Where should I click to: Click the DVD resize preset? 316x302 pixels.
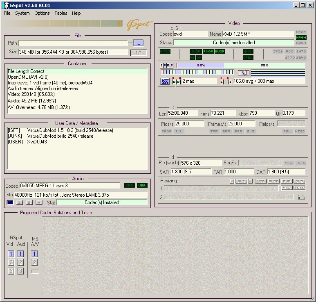pyautogui.click(x=287, y=181)
